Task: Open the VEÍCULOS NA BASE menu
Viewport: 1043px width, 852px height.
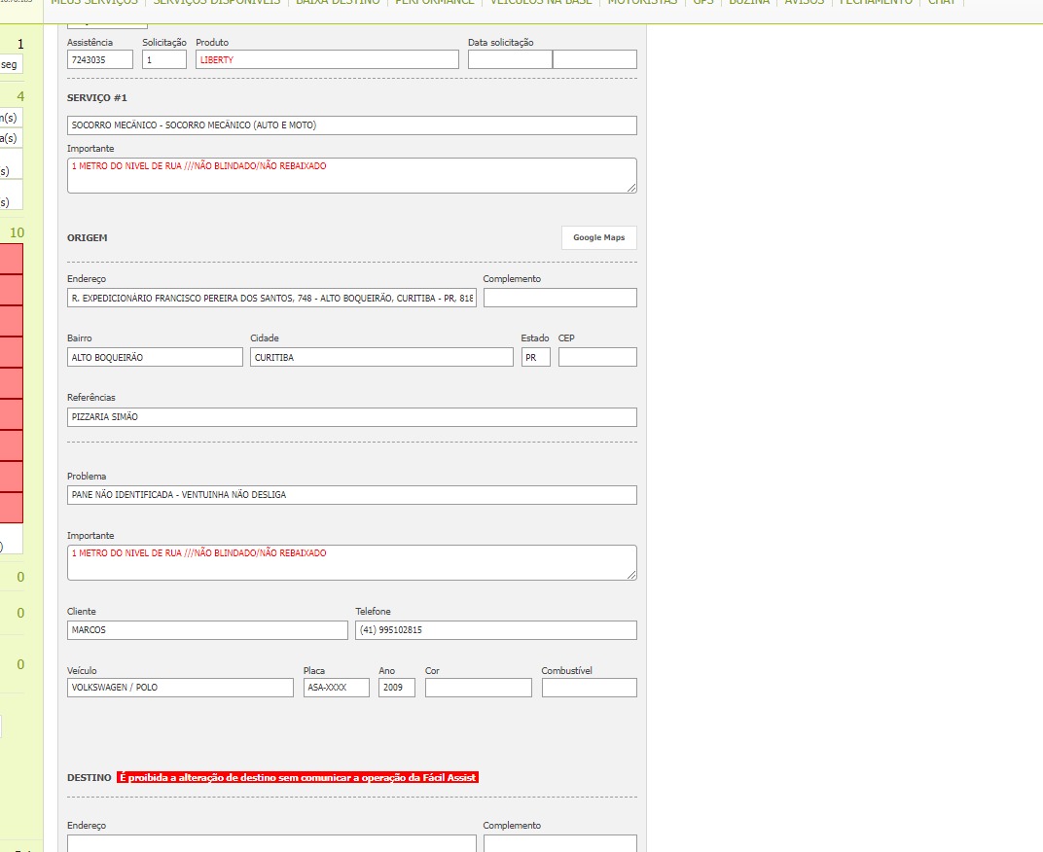Action: tap(541, 3)
